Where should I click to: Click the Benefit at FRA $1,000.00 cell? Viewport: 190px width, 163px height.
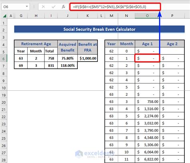(88, 58)
